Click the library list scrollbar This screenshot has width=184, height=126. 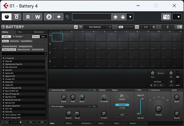click(46, 64)
